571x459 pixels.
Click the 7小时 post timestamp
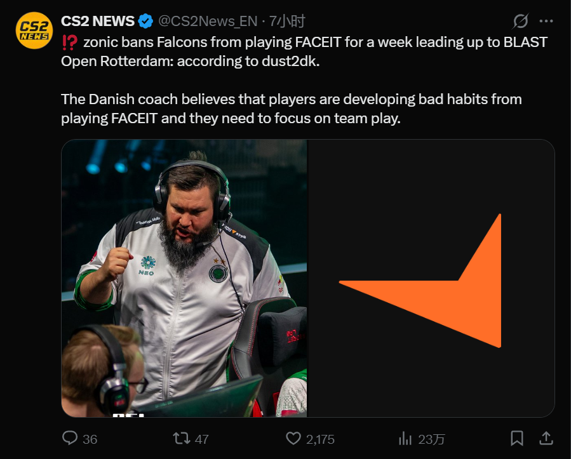tap(287, 22)
